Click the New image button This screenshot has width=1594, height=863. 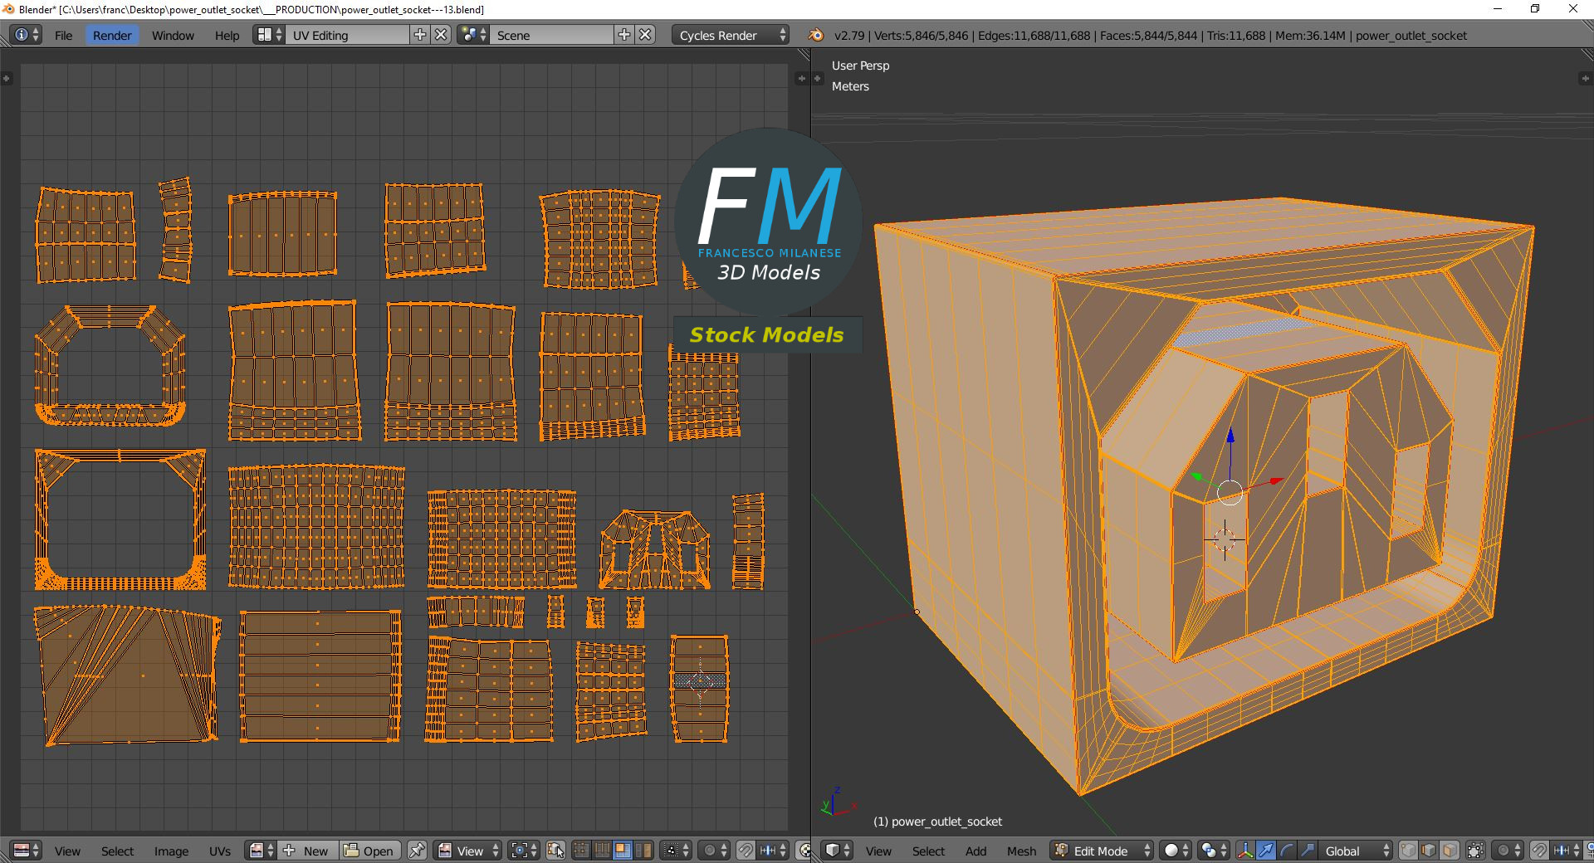point(308,851)
